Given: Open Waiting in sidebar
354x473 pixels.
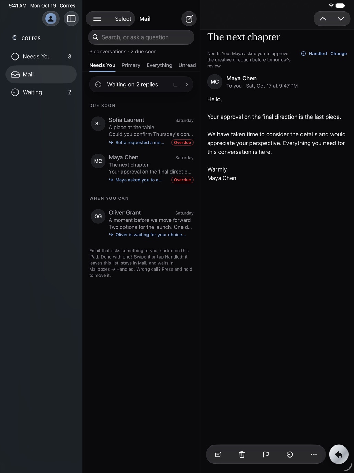Looking at the screenshot, I should 41,92.
